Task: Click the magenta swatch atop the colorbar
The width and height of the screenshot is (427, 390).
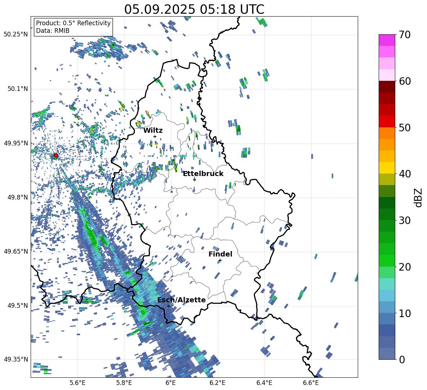Action: pyautogui.click(x=387, y=40)
